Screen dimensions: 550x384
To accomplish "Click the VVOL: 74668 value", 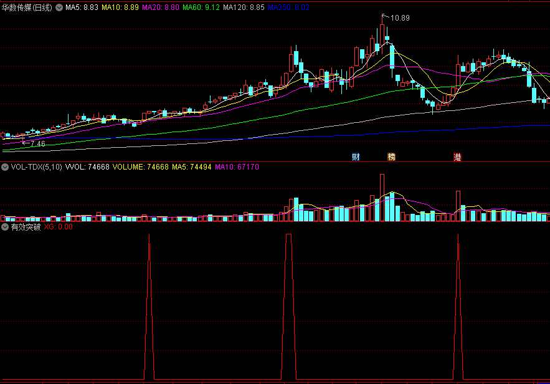I will coord(87,167).
